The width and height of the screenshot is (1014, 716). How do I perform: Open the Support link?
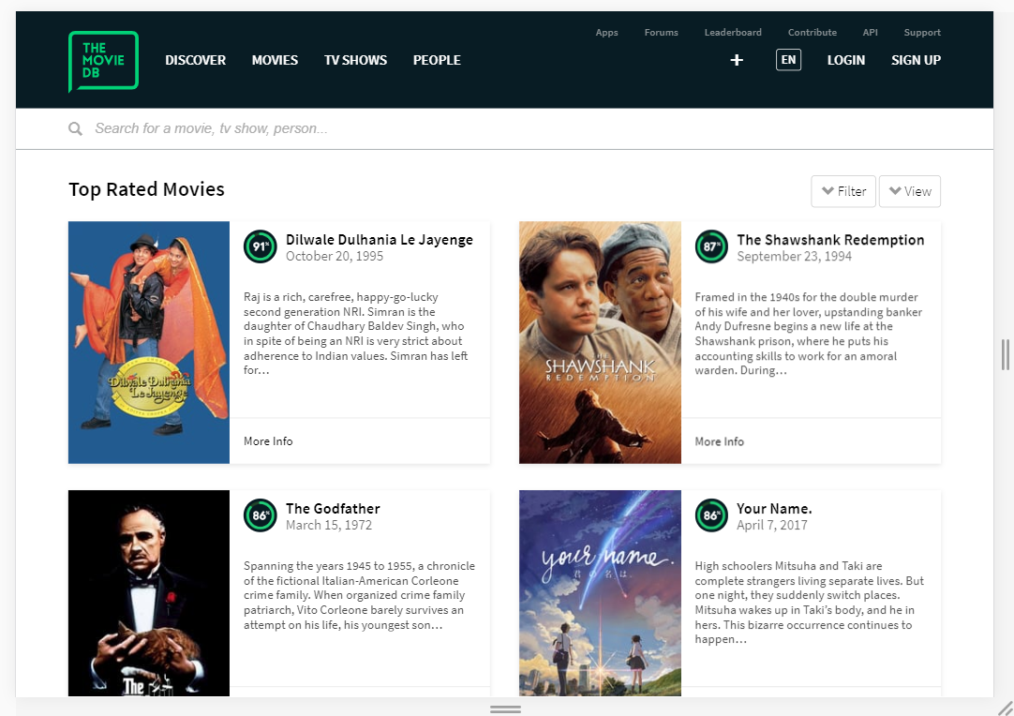(922, 33)
